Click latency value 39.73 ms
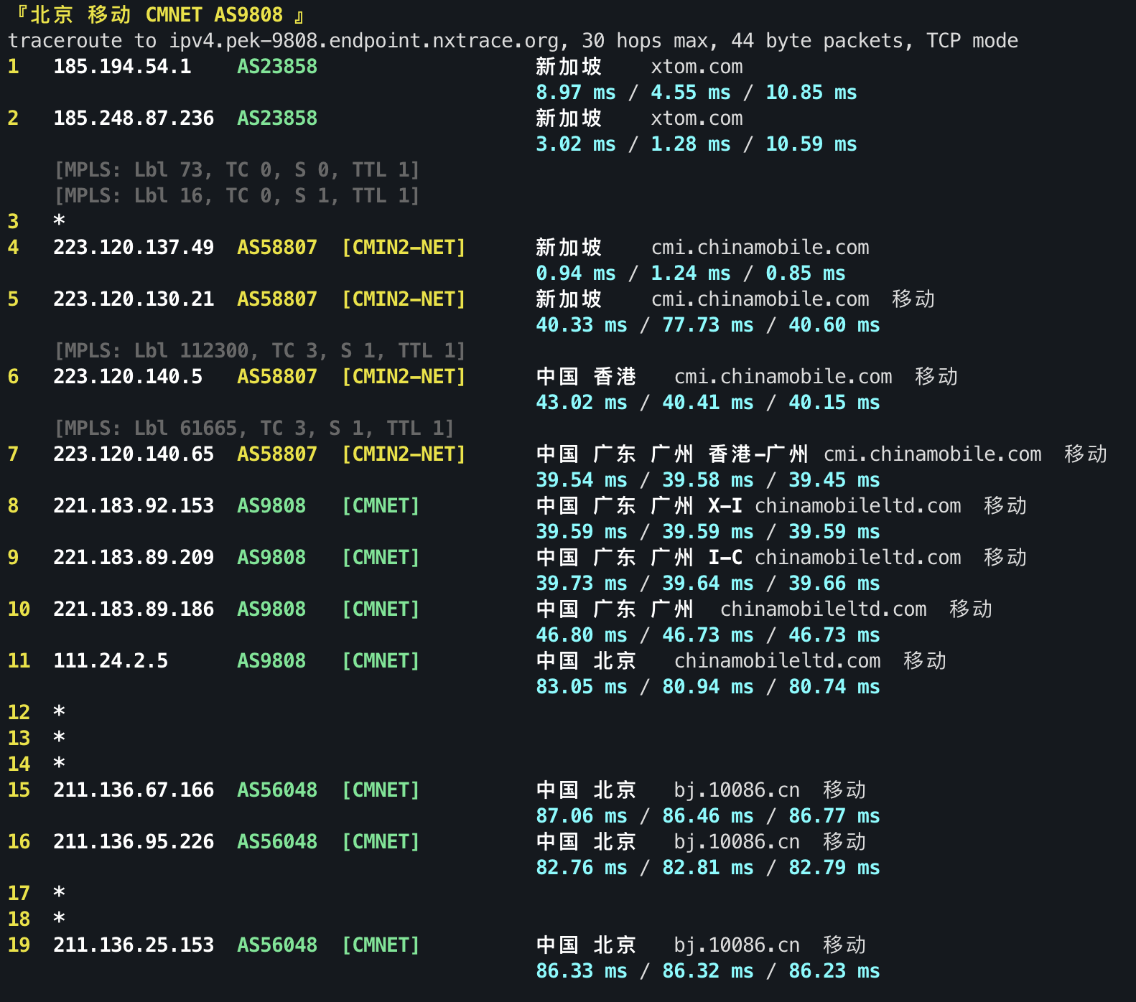Viewport: 1136px width, 1002px height. click(582, 584)
